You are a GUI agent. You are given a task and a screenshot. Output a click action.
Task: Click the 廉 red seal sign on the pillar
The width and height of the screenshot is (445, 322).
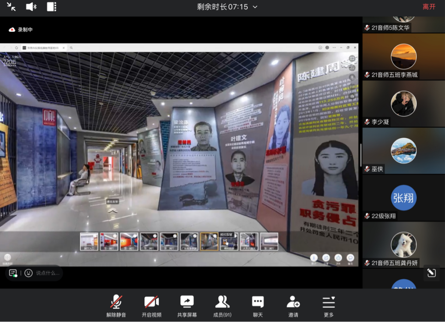(49, 117)
